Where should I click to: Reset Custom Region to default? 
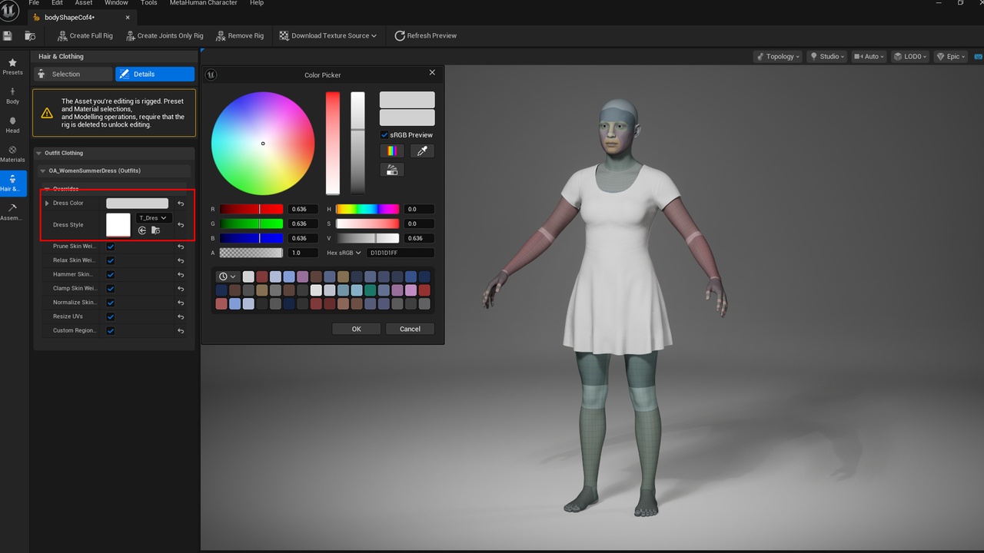pos(181,331)
